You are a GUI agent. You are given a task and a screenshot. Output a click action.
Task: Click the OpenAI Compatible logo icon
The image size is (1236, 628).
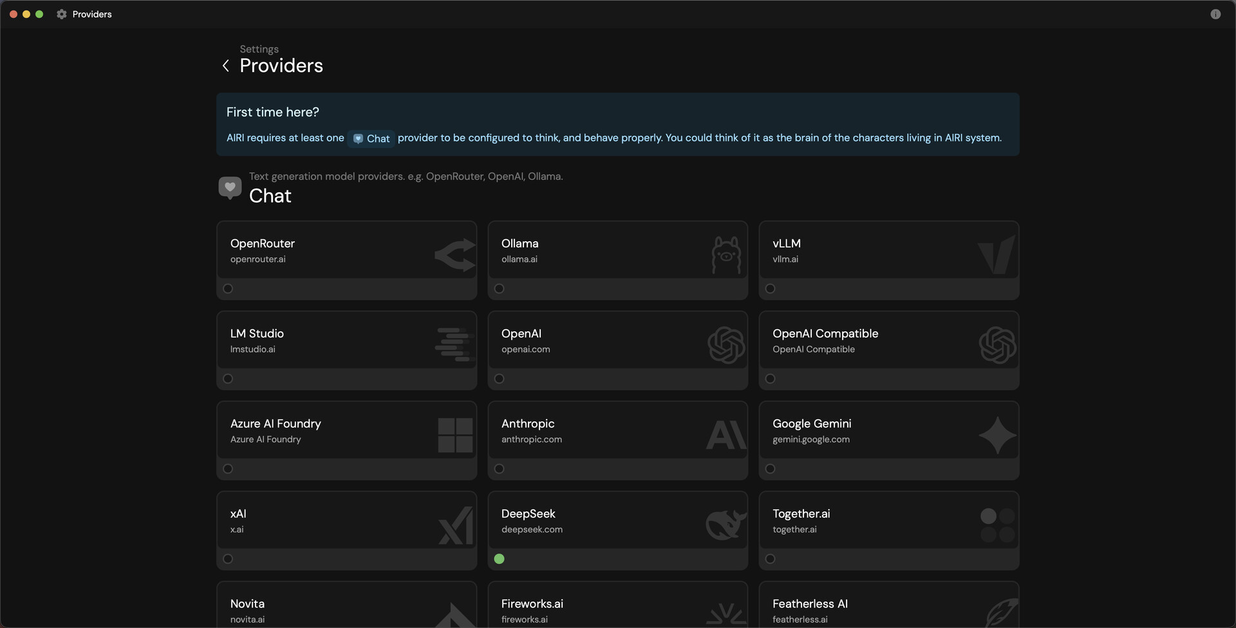tap(997, 345)
